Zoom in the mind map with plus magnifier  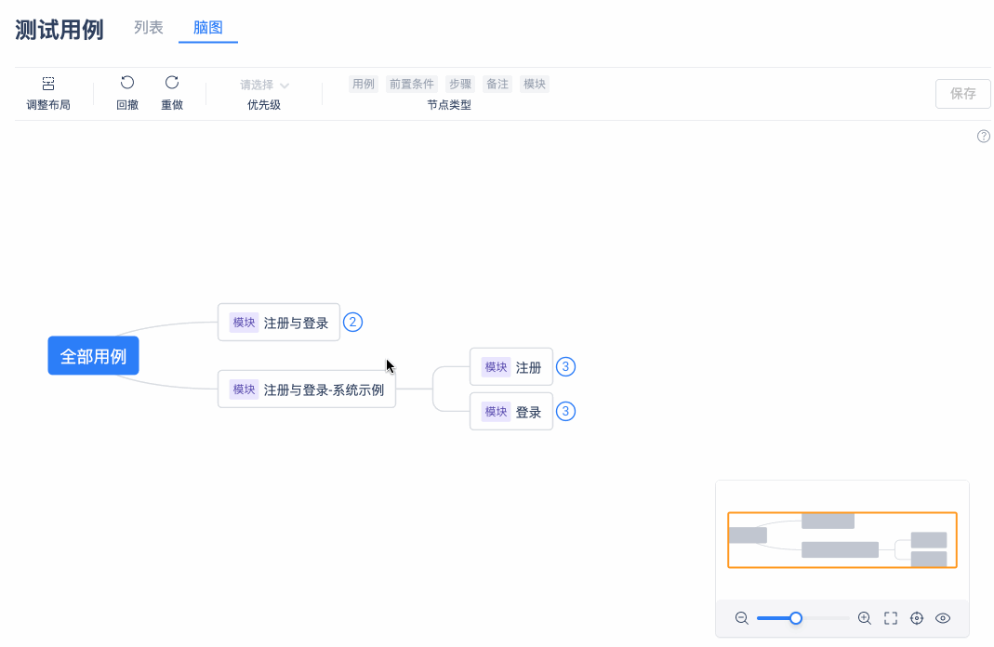pyautogui.click(x=864, y=618)
